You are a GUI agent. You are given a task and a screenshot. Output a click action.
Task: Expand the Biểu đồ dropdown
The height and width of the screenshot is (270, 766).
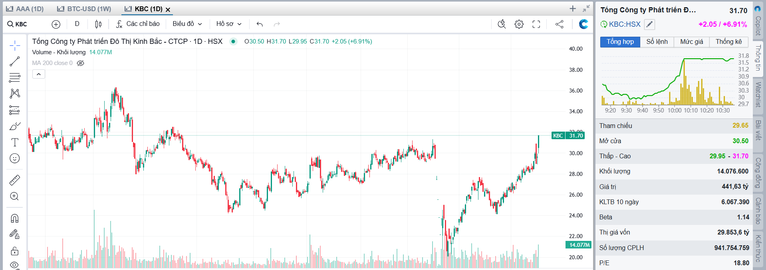pos(187,24)
